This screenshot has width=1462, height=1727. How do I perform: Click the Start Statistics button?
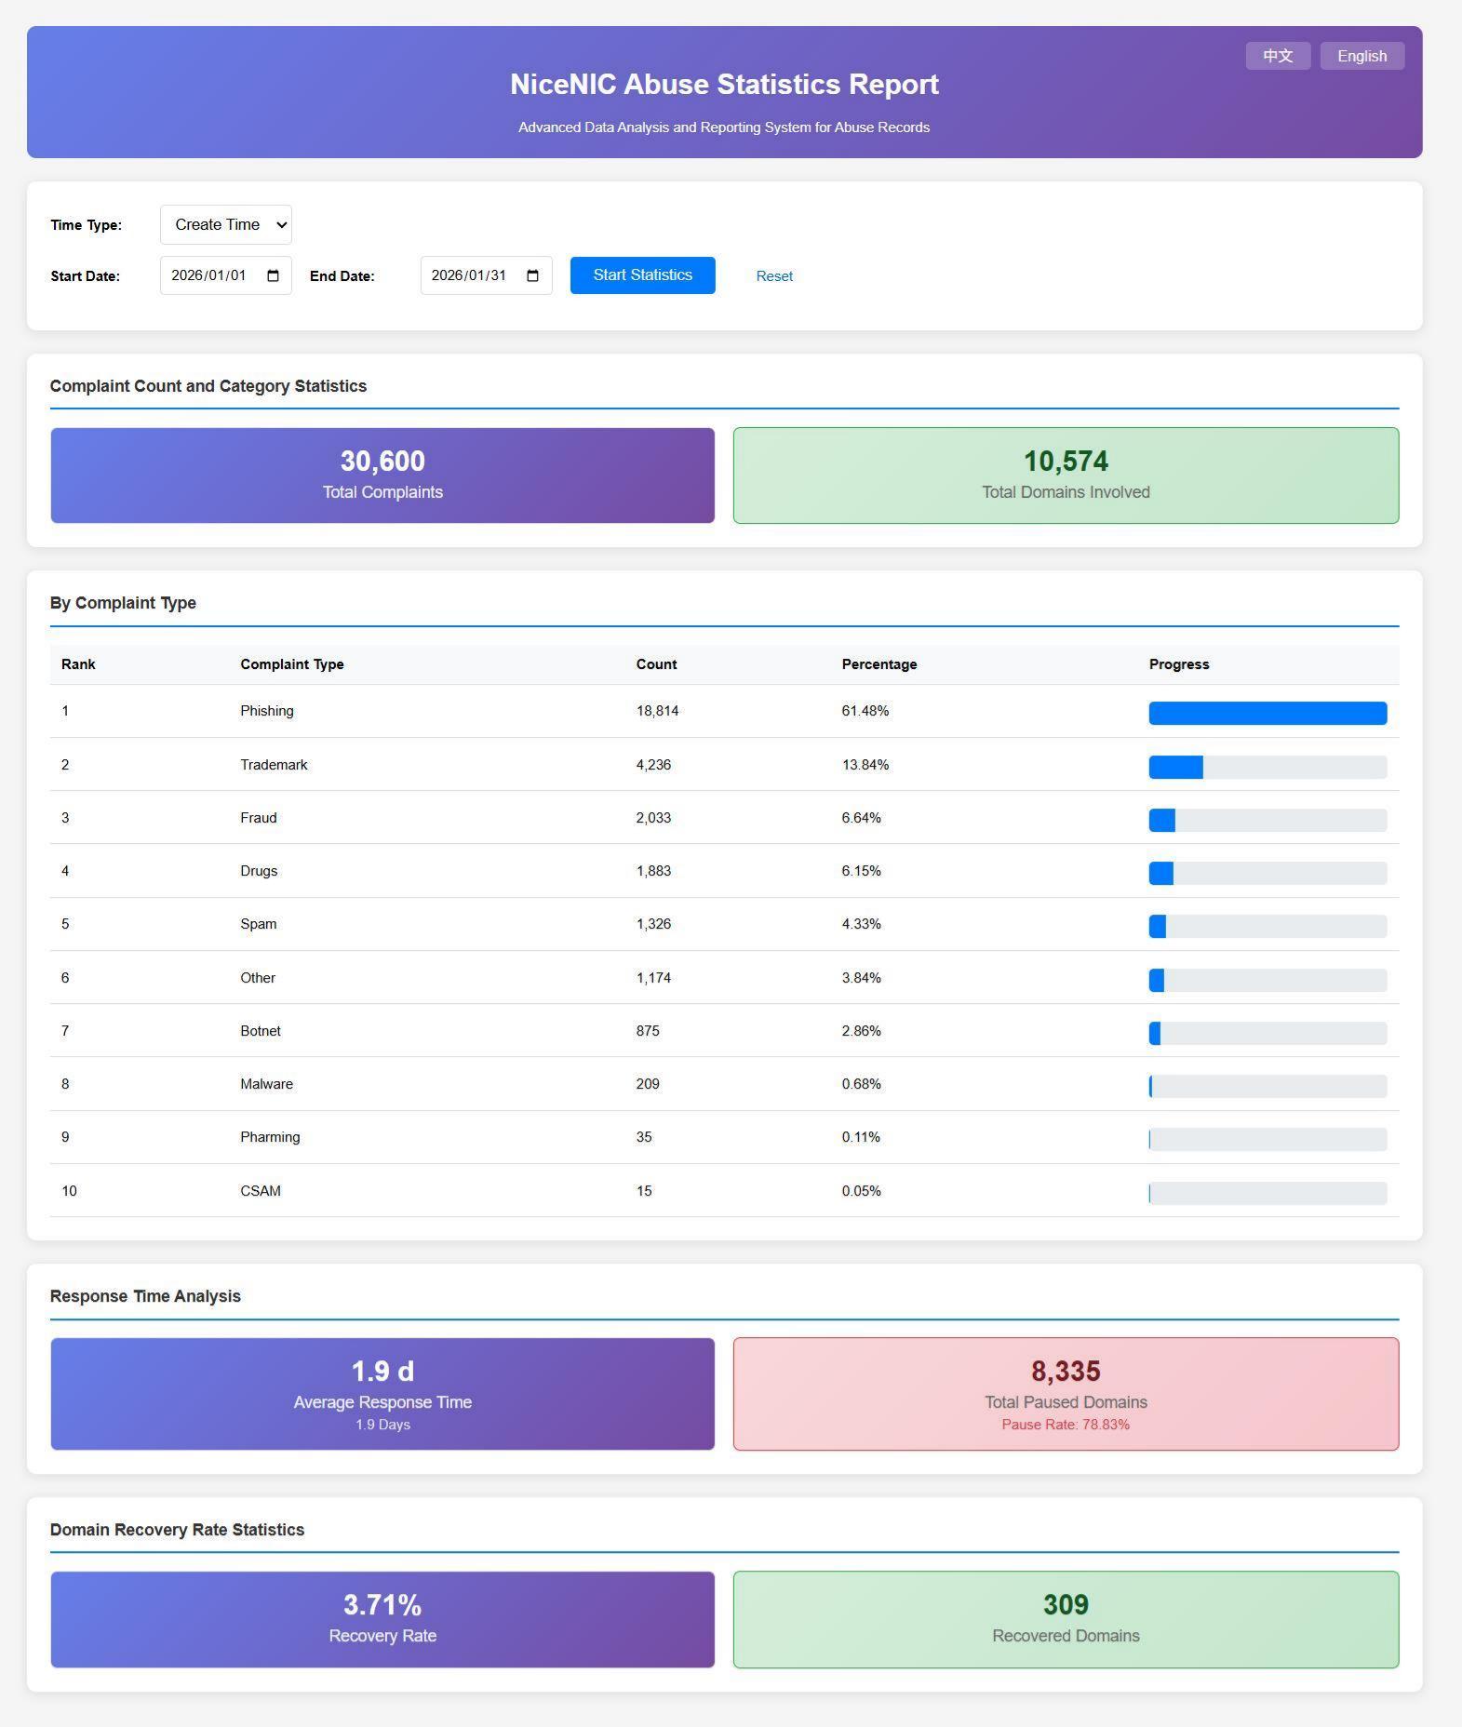[x=643, y=275]
